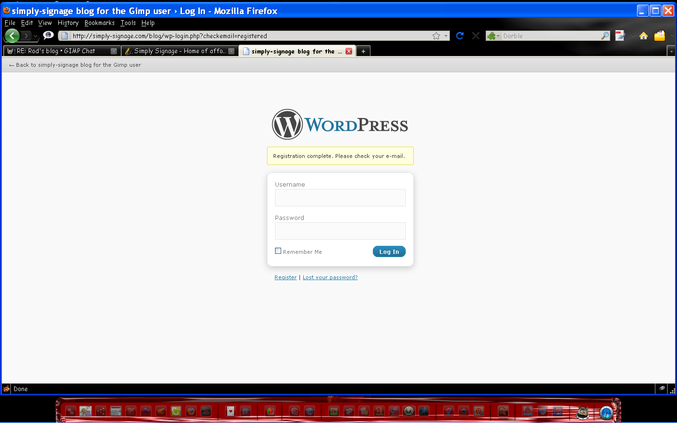Viewport: 677px width, 423px height.
Task: Open the Help menu
Action: pos(148,23)
